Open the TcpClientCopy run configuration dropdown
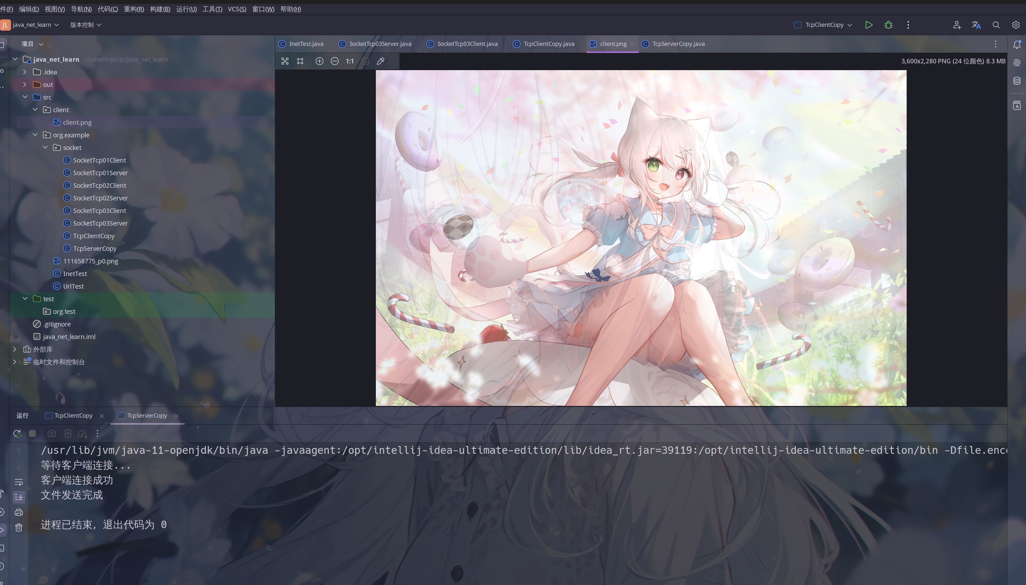1026x585 pixels. coord(824,25)
